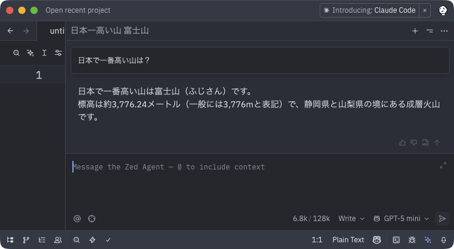Send message with the arrow button
This screenshot has width=454, height=249.
point(442,219)
